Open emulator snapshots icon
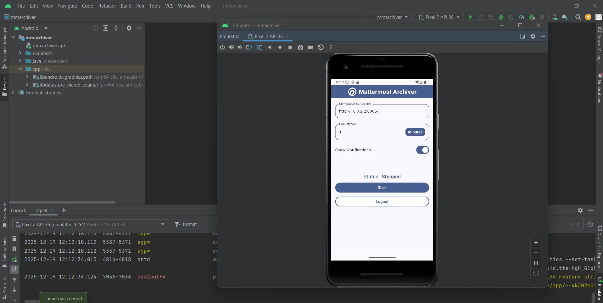Viewport: 603px width, 303px height. click(x=321, y=47)
